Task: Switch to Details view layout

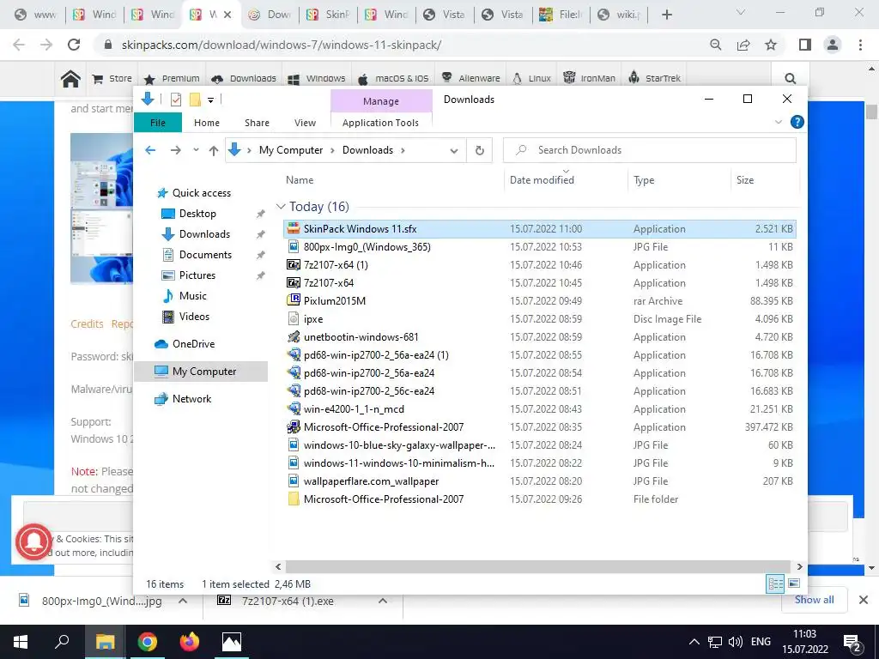Action: coord(775,583)
